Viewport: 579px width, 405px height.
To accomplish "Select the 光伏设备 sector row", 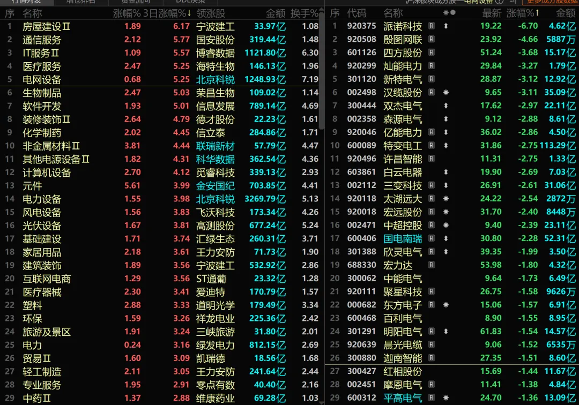I will [161, 226].
